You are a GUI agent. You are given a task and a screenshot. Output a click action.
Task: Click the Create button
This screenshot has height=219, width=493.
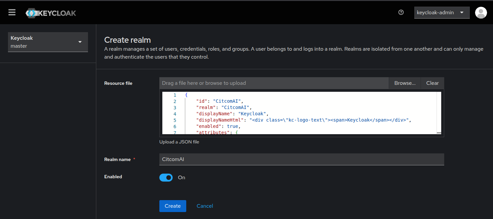tap(173, 206)
